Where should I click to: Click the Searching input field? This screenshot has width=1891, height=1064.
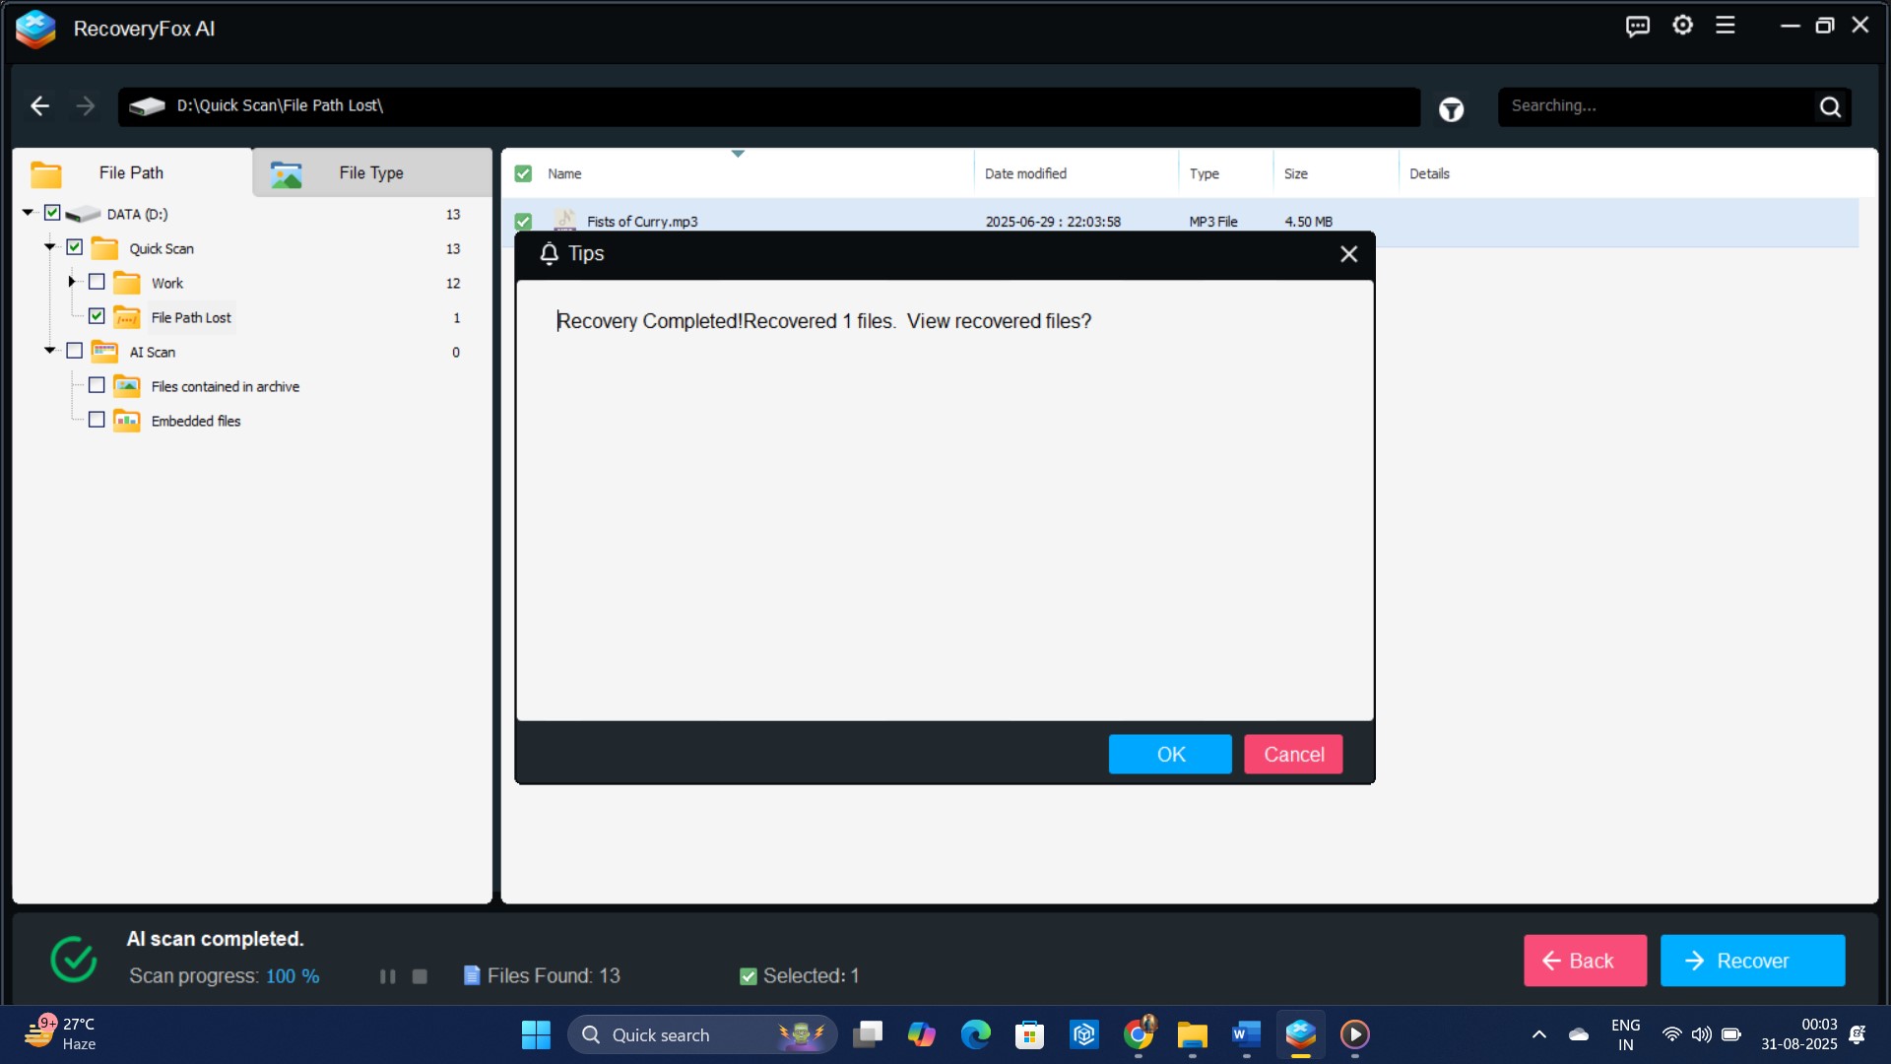(1655, 106)
